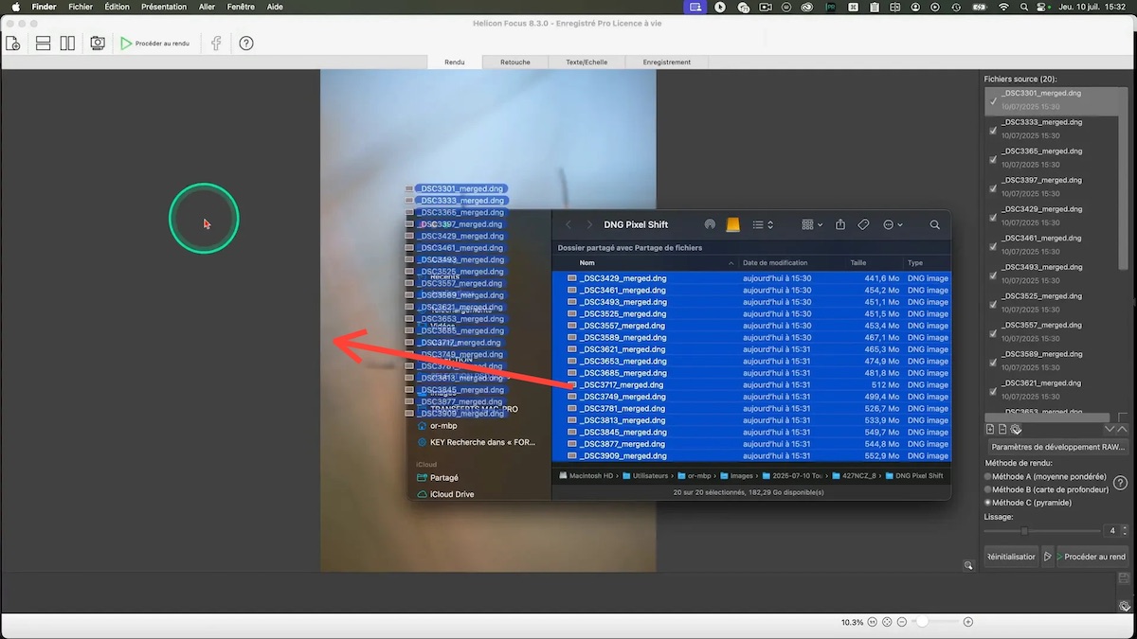Screen dimensions: 1137x639
Task: Adjust the Lissage slider handle
Action: [x=1023, y=531]
